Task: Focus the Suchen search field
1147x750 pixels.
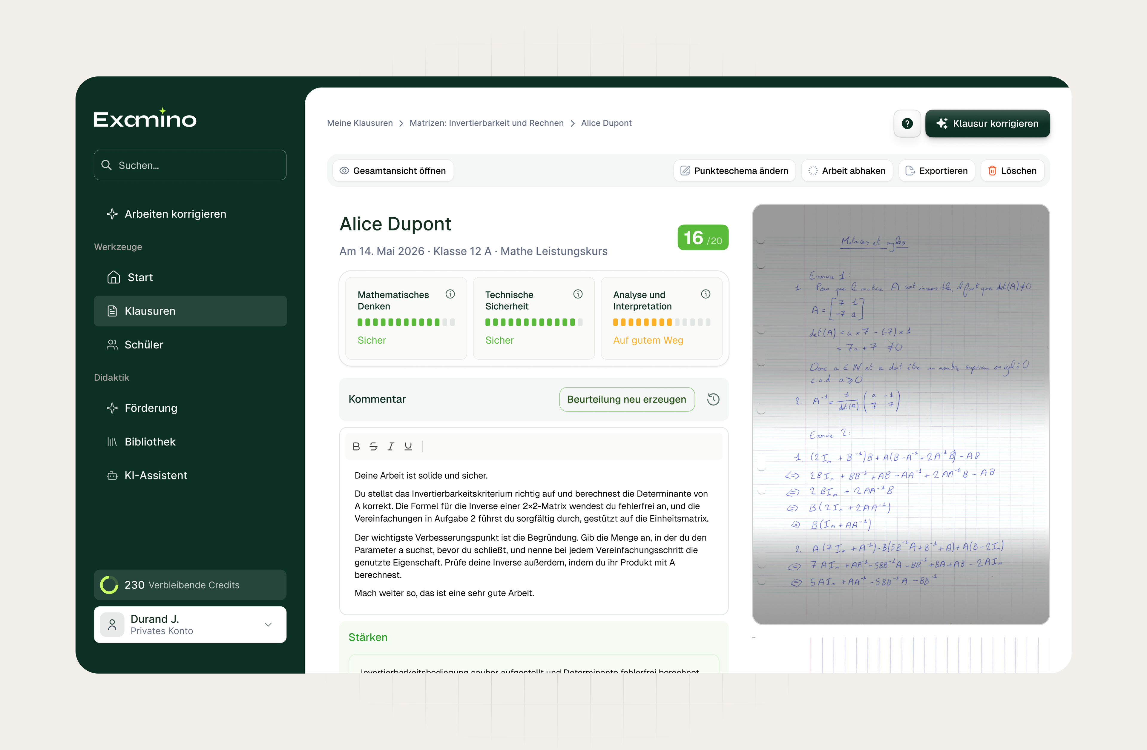Action: pos(190,165)
